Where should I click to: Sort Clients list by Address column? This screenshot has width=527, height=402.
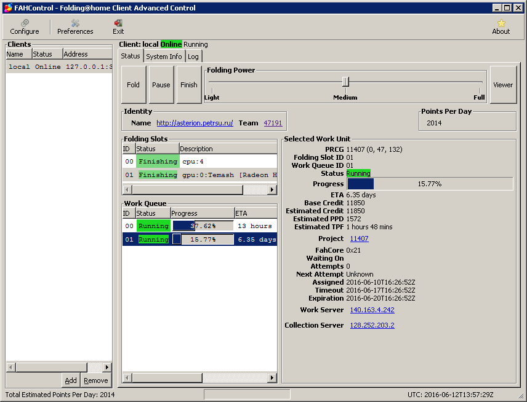click(x=87, y=54)
